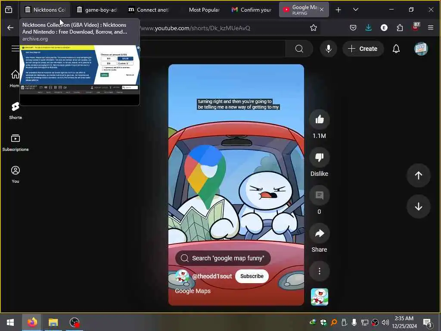The image size is (441, 331).
Task: Open clock showing 2:35 AM
Action: 404,322
